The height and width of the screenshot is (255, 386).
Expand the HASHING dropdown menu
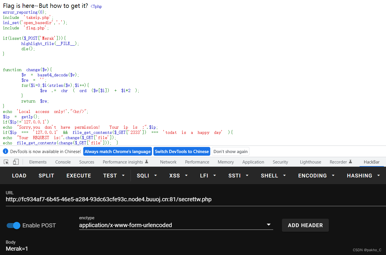point(363,176)
